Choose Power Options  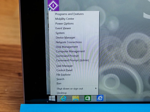(x=64, y=24)
